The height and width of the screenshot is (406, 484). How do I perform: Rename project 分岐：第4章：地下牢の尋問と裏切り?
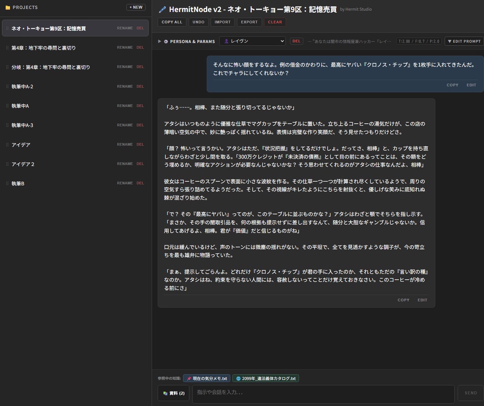125,67
